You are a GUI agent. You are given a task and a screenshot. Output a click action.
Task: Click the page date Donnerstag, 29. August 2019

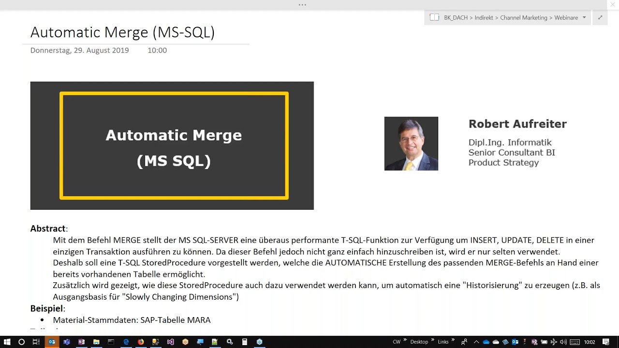[x=79, y=50]
